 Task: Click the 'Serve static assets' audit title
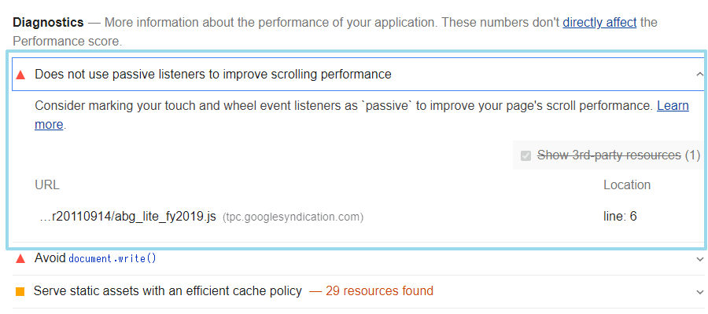click(168, 291)
